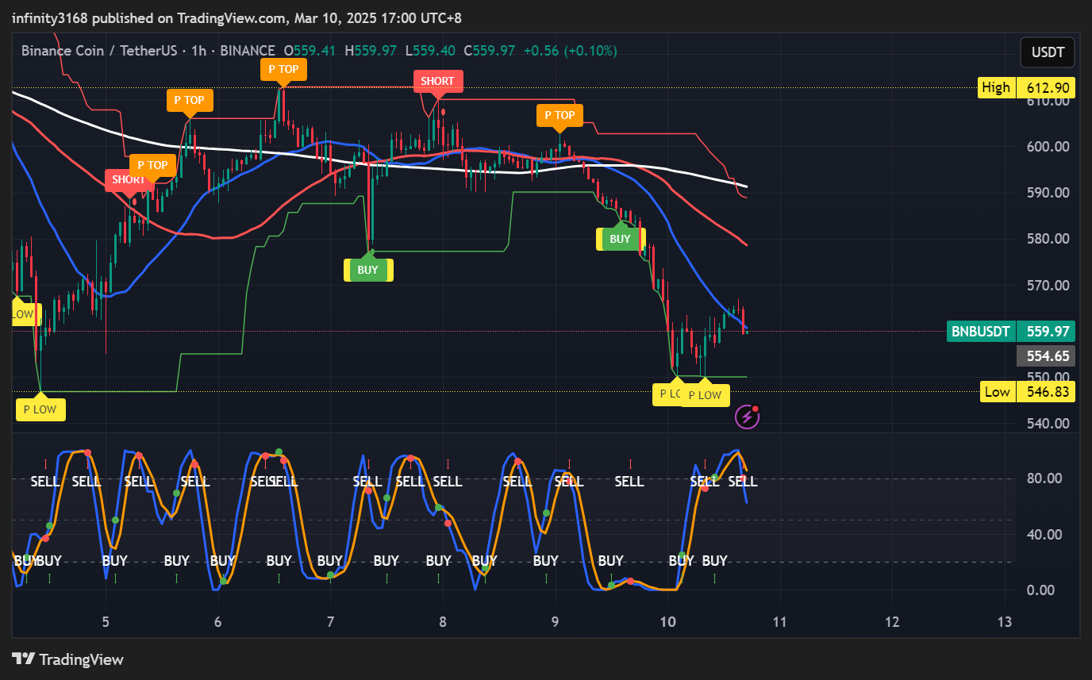Click the 610.00 price axis label
1092x680 pixels.
pyautogui.click(x=1050, y=101)
